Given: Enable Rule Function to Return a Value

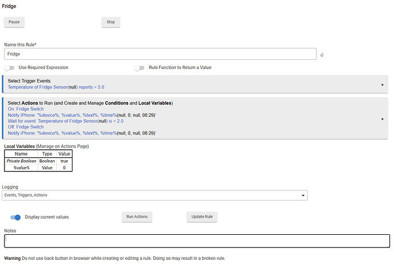Looking at the screenshot, I should coord(139,68).
